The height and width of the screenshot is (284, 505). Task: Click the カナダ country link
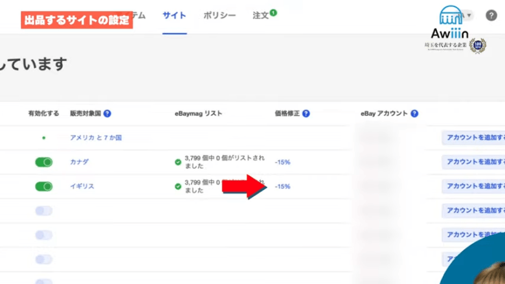79,162
